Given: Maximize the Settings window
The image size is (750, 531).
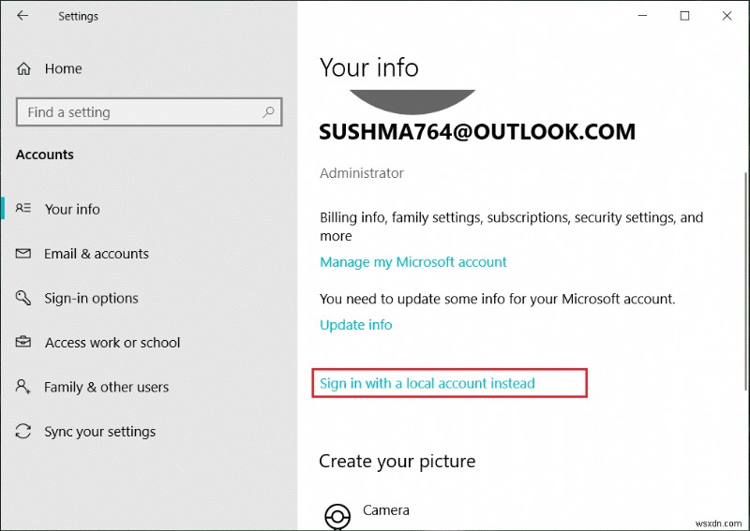Looking at the screenshot, I should point(684,16).
